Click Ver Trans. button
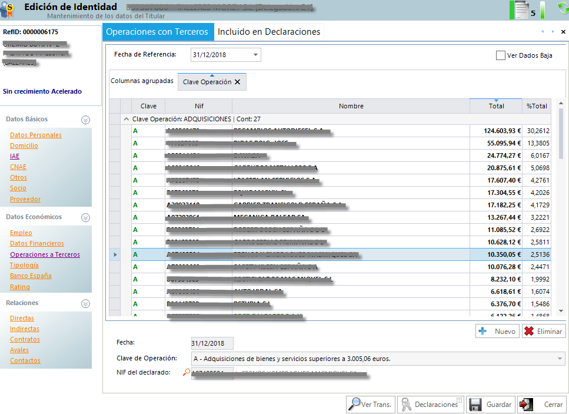 pyautogui.click(x=371, y=404)
